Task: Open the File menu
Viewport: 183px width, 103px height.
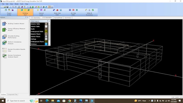Action: (3, 4)
